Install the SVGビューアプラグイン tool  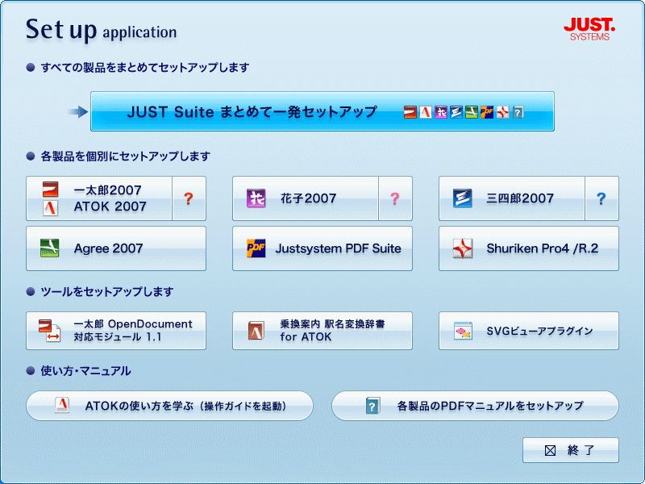click(x=529, y=331)
